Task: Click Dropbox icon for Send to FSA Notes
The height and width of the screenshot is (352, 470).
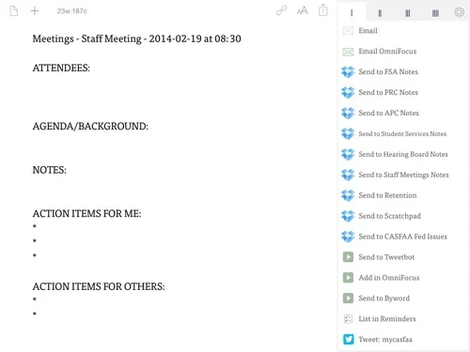Action: pyautogui.click(x=348, y=71)
